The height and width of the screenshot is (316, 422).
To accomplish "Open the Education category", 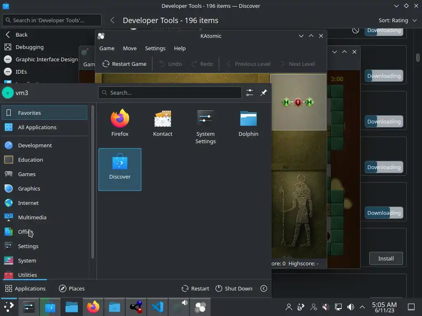I will [x=45, y=160].
